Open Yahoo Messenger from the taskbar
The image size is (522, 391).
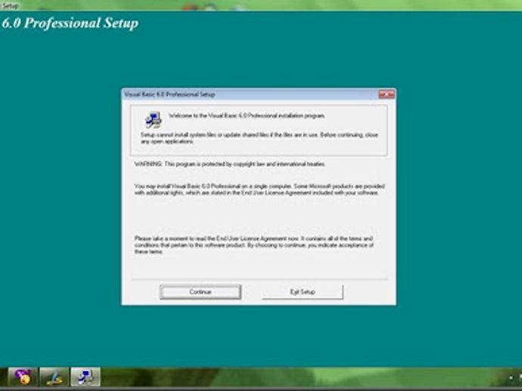[23, 377]
